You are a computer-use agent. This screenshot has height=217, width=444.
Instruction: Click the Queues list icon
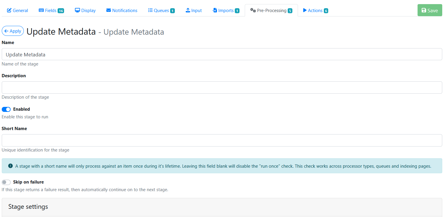[x=150, y=10]
